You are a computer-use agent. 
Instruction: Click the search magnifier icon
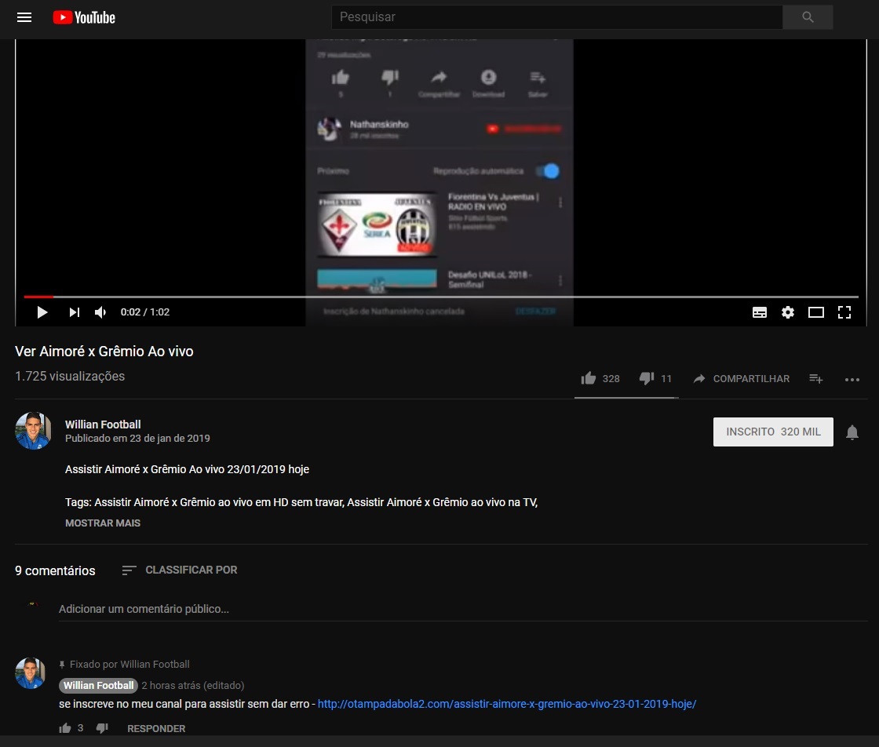coord(808,16)
